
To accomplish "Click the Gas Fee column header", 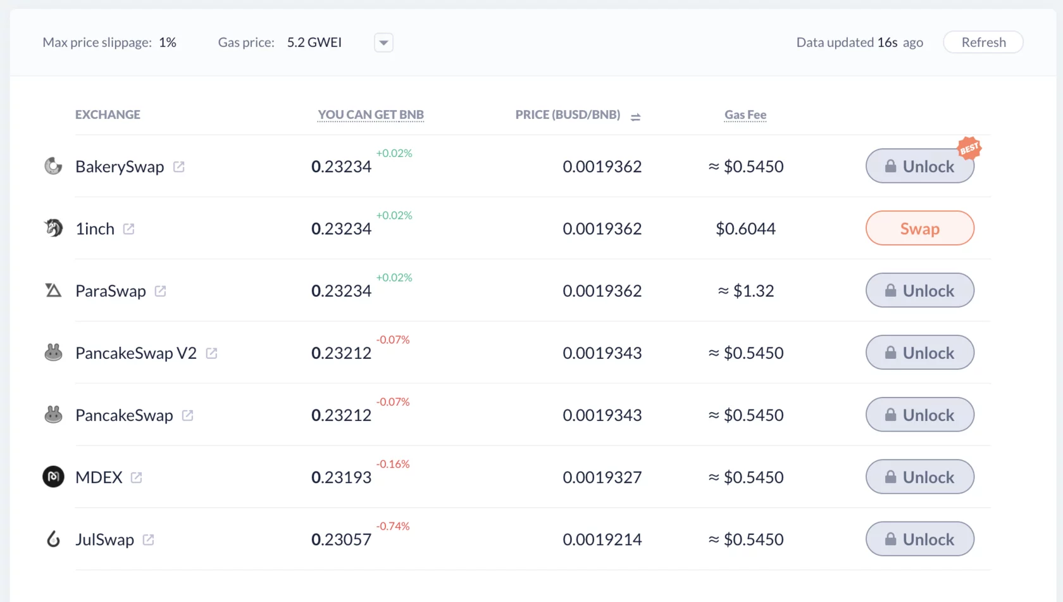I will coord(745,115).
